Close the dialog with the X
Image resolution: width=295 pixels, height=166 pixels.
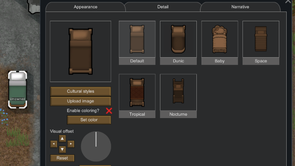point(288,1)
